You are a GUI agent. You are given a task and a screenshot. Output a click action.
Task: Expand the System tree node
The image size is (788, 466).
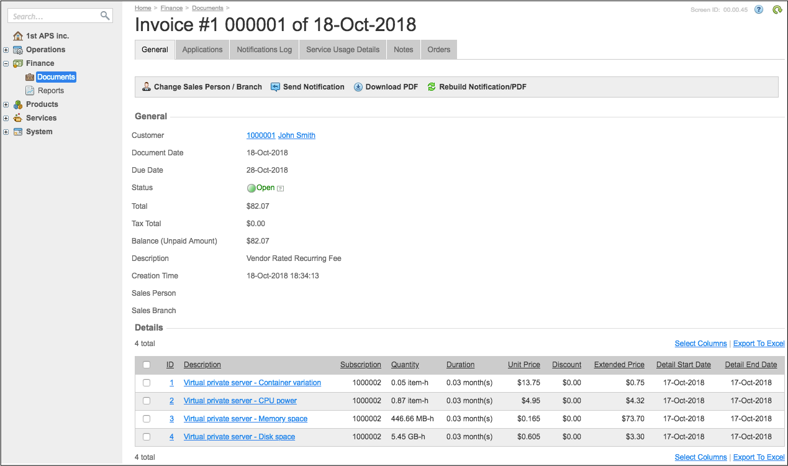click(x=6, y=132)
